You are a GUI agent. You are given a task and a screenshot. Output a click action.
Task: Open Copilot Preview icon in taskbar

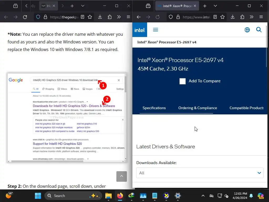click(261, 196)
